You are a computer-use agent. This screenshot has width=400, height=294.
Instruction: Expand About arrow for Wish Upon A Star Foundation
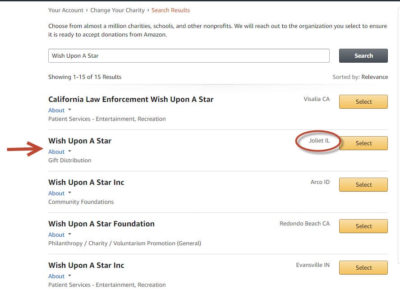point(69,234)
